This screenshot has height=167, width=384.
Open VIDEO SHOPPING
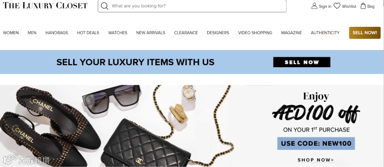[255, 33]
